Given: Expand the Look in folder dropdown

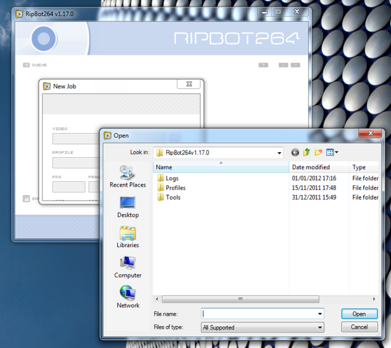Looking at the screenshot, I should [x=279, y=153].
